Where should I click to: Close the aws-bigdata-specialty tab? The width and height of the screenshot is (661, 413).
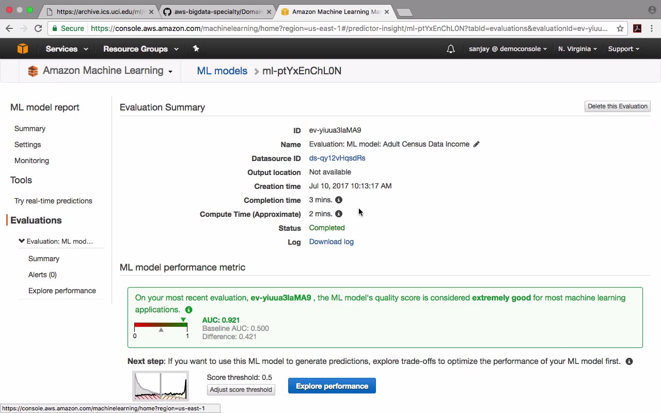click(x=269, y=11)
